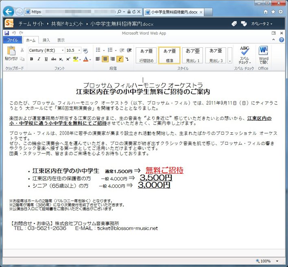Align paragraph to the left
The height and width of the screenshot is (267, 288).
pos(98,59)
